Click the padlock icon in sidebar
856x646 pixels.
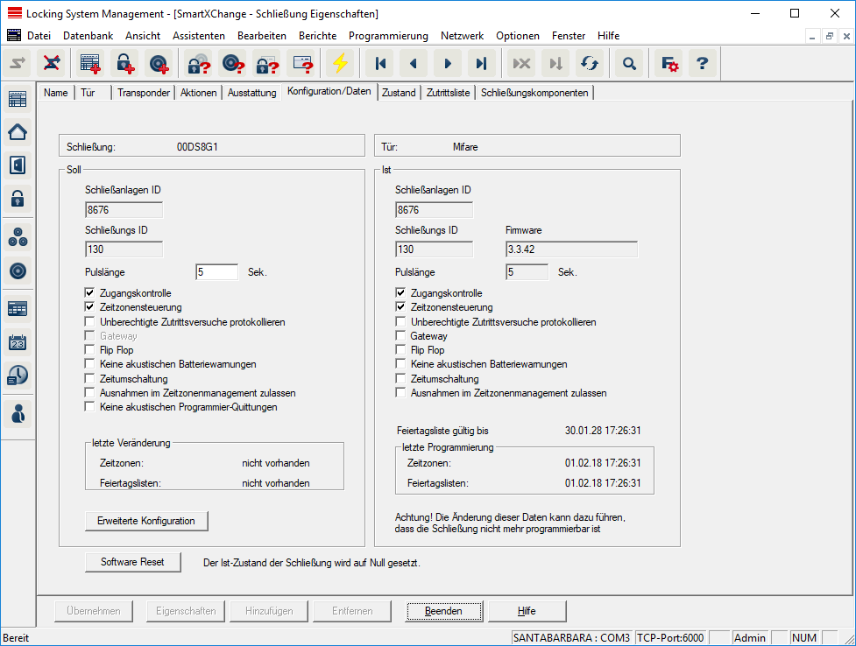pyautogui.click(x=18, y=198)
